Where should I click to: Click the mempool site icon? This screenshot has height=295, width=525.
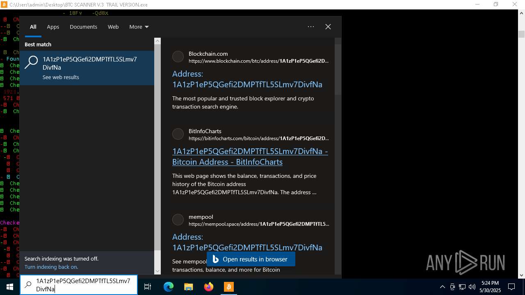tap(178, 220)
